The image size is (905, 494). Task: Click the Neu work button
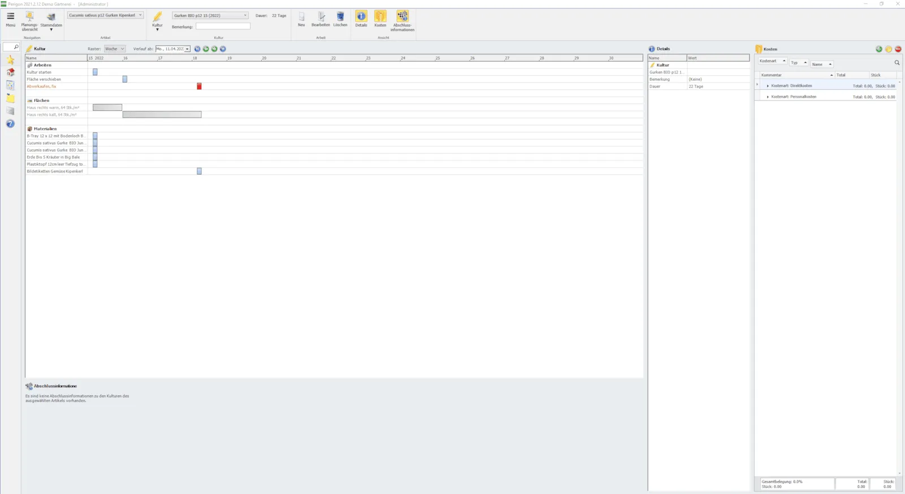pyautogui.click(x=301, y=19)
